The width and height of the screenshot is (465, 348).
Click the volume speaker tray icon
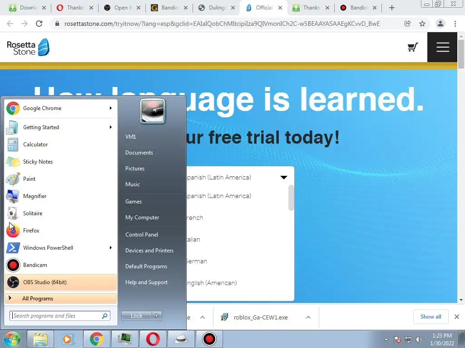[419, 339]
